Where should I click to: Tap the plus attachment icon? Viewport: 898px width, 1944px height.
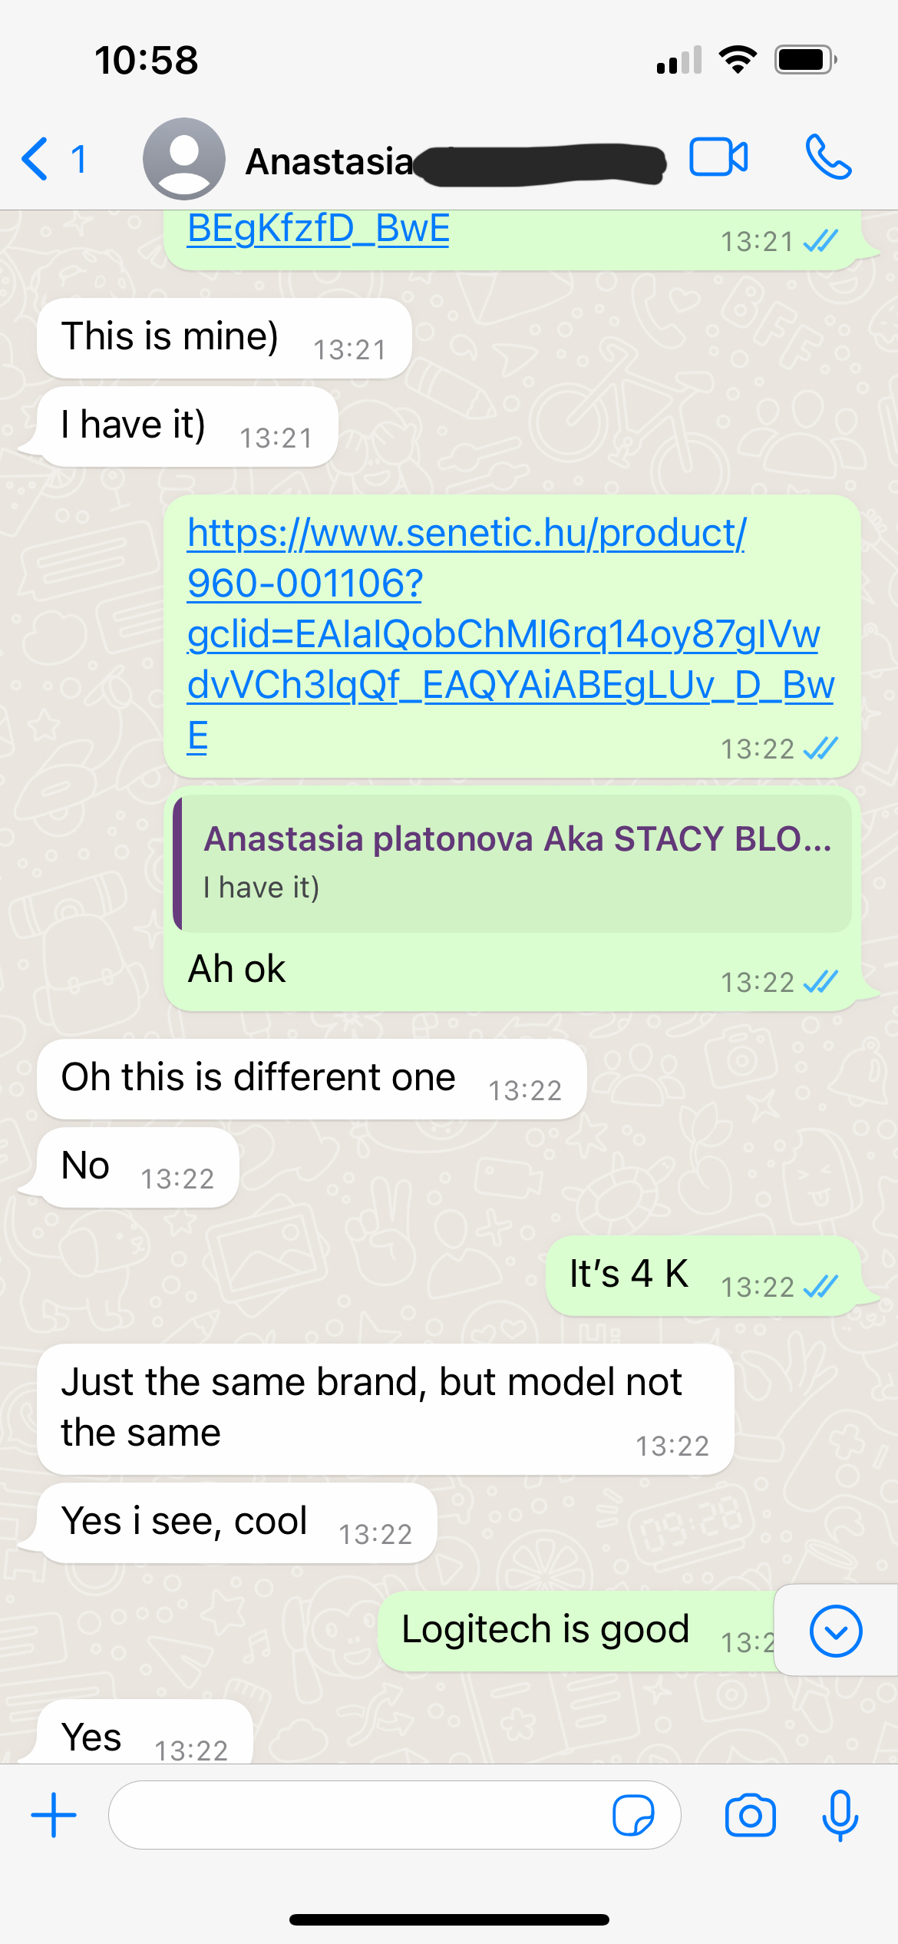coord(54,1815)
